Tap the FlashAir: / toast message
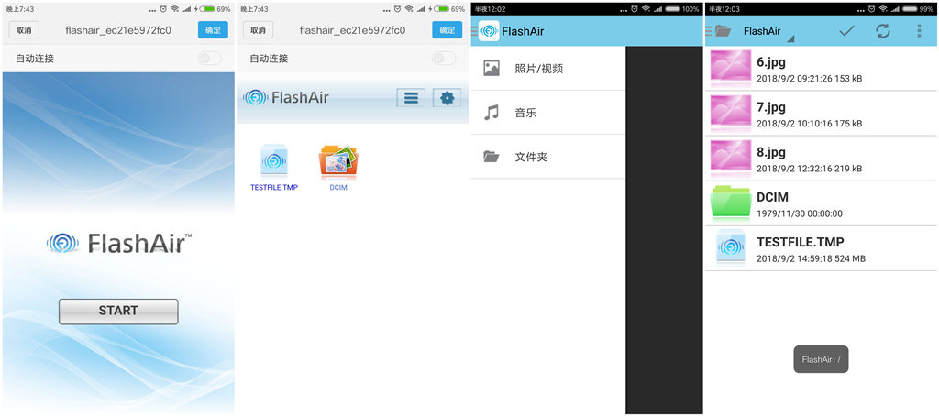 [821, 359]
